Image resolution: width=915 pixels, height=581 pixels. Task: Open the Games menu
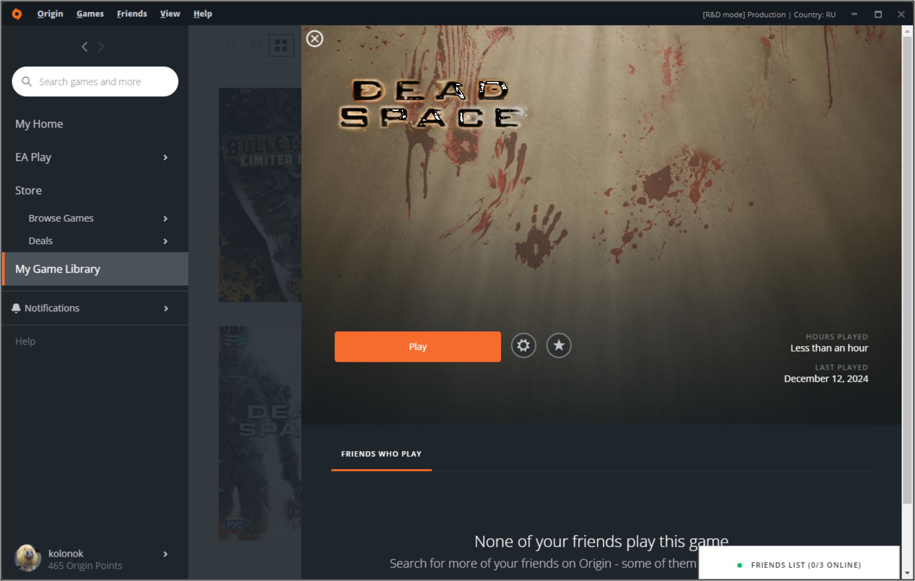pyautogui.click(x=90, y=14)
